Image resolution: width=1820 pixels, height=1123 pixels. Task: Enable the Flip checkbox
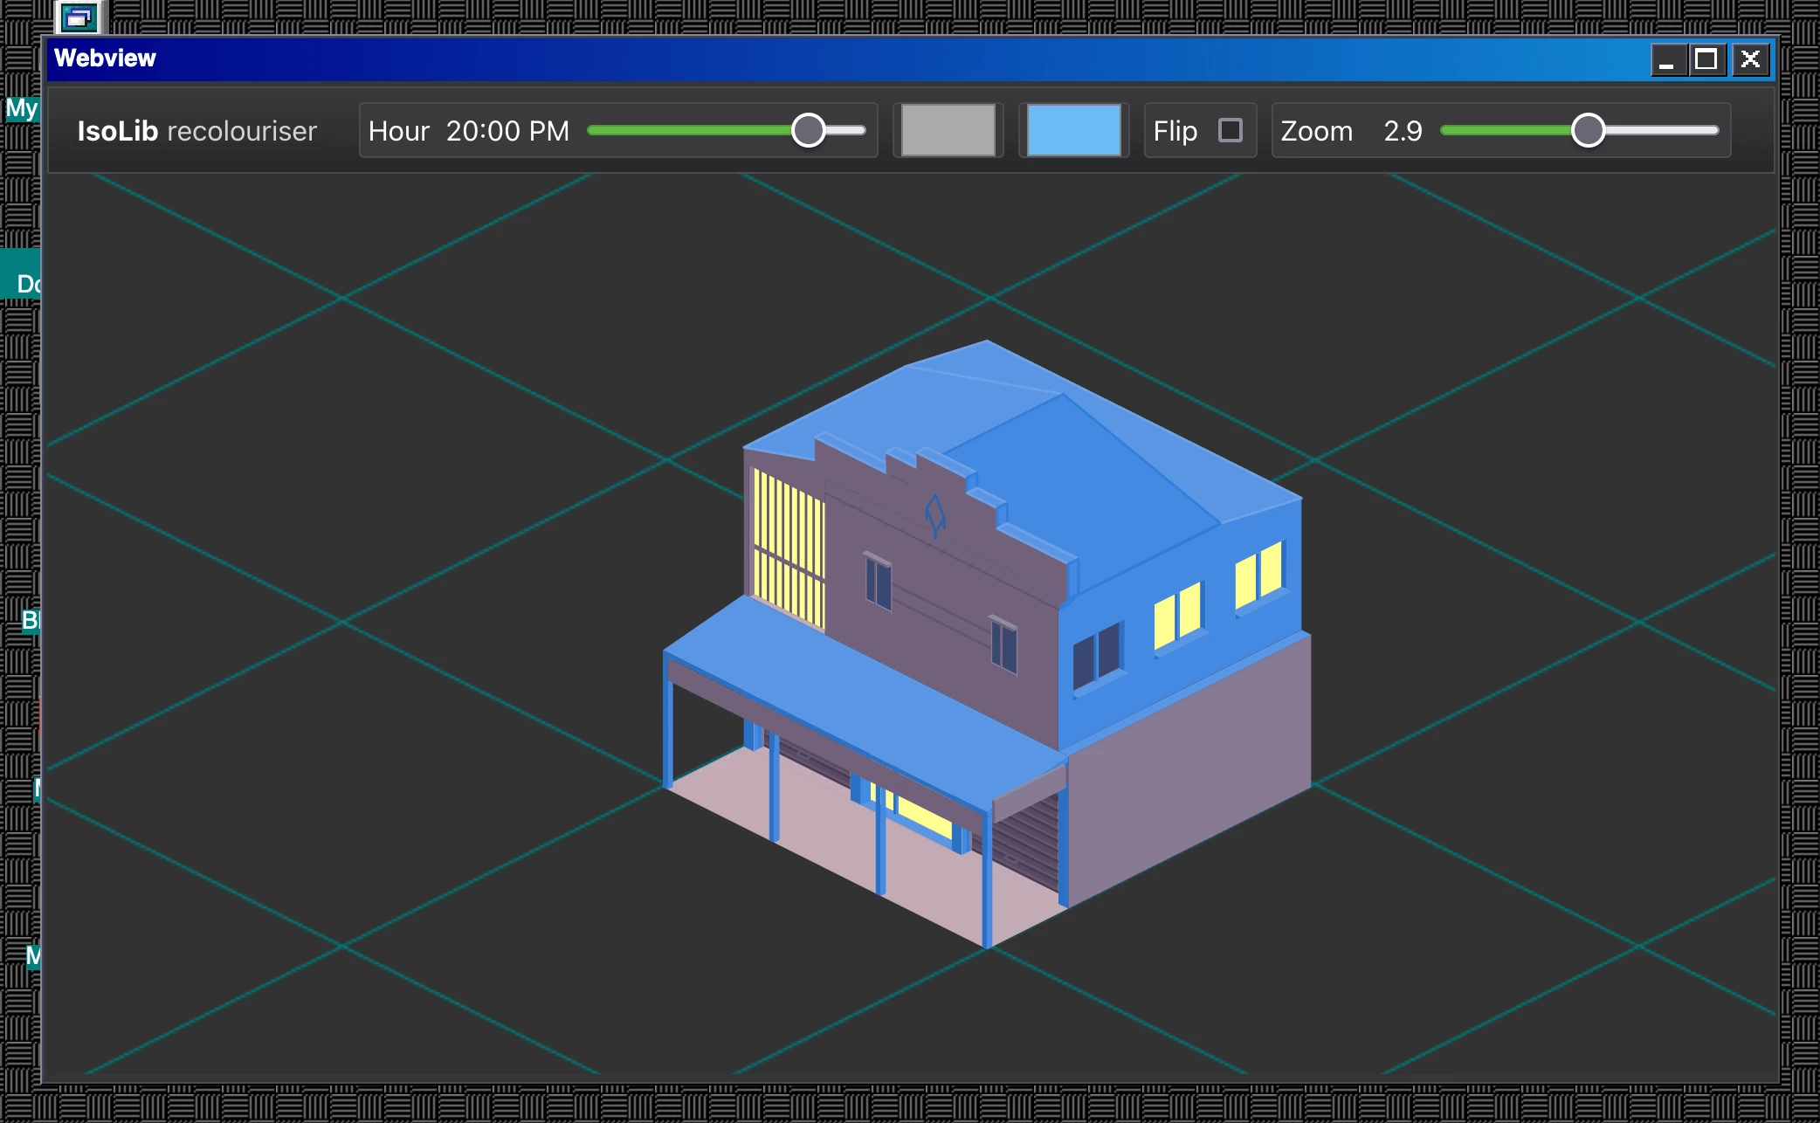coord(1230,130)
